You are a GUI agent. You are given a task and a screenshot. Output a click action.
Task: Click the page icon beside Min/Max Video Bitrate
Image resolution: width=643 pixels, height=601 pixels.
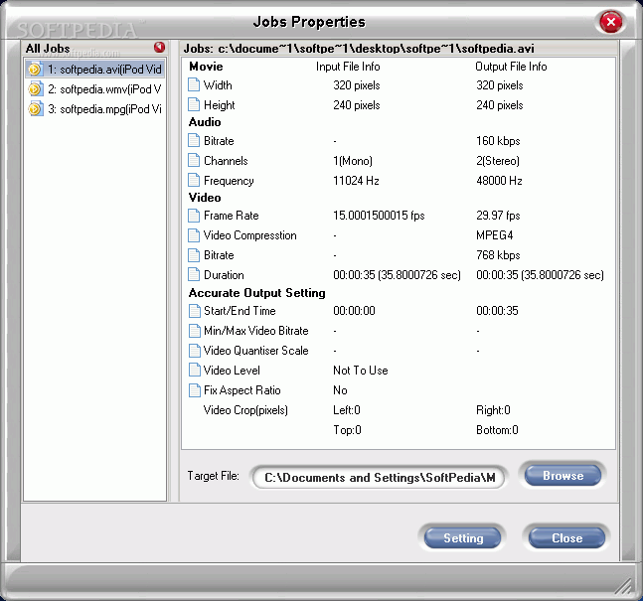194,331
